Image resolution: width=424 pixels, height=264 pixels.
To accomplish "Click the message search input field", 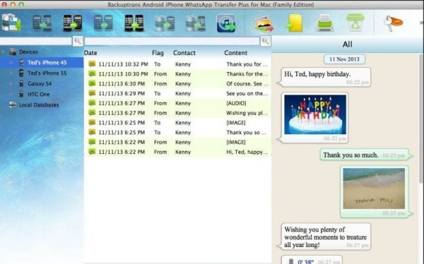I will point(172,41).
